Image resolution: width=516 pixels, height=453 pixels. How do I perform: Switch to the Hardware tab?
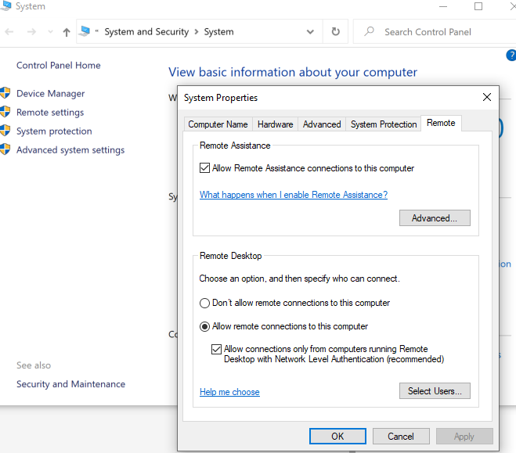(x=275, y=124)
